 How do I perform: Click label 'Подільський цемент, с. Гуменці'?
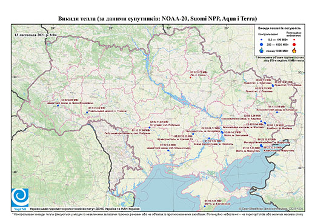pos(107,111)
